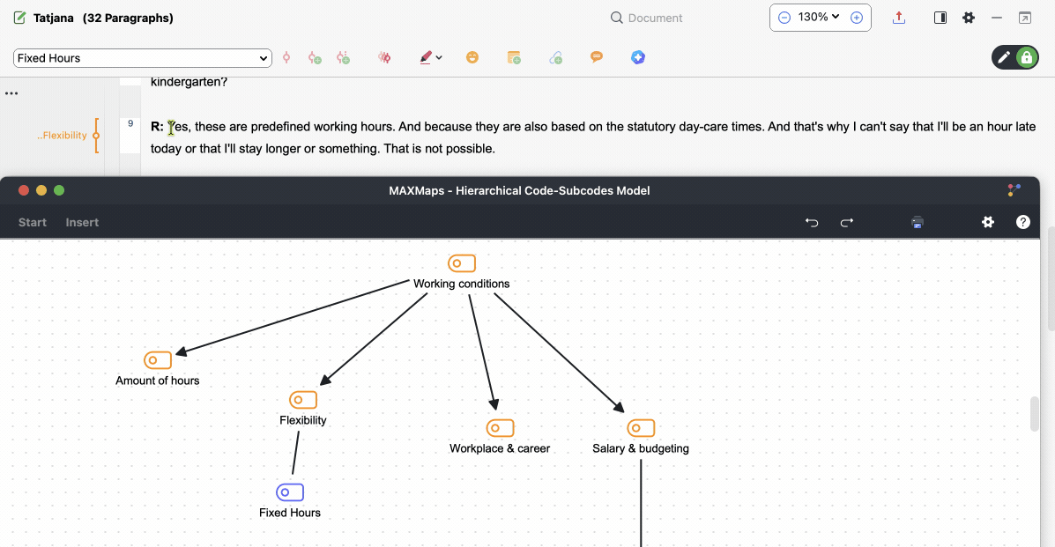Toggle the green lock edit mode
Screen dimensions: 1055x547
[x=1027, y=58]
